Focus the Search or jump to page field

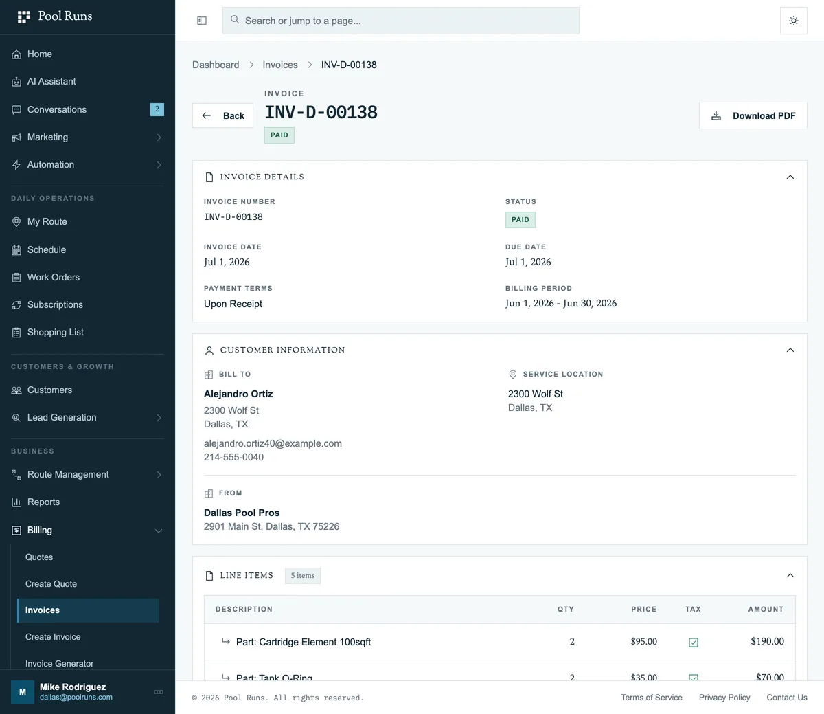(401, 21)
